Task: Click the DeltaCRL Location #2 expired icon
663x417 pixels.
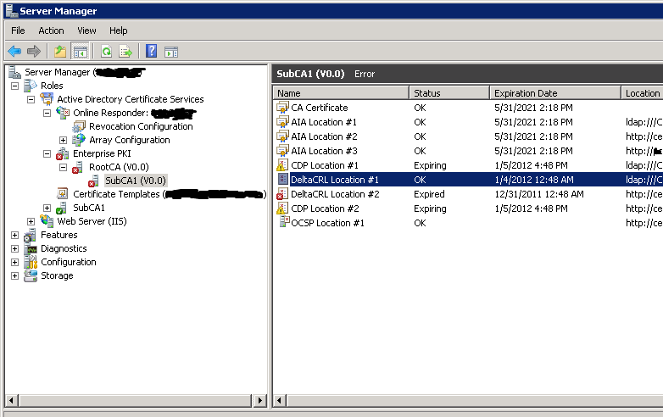Action: [x=282, y=194]
